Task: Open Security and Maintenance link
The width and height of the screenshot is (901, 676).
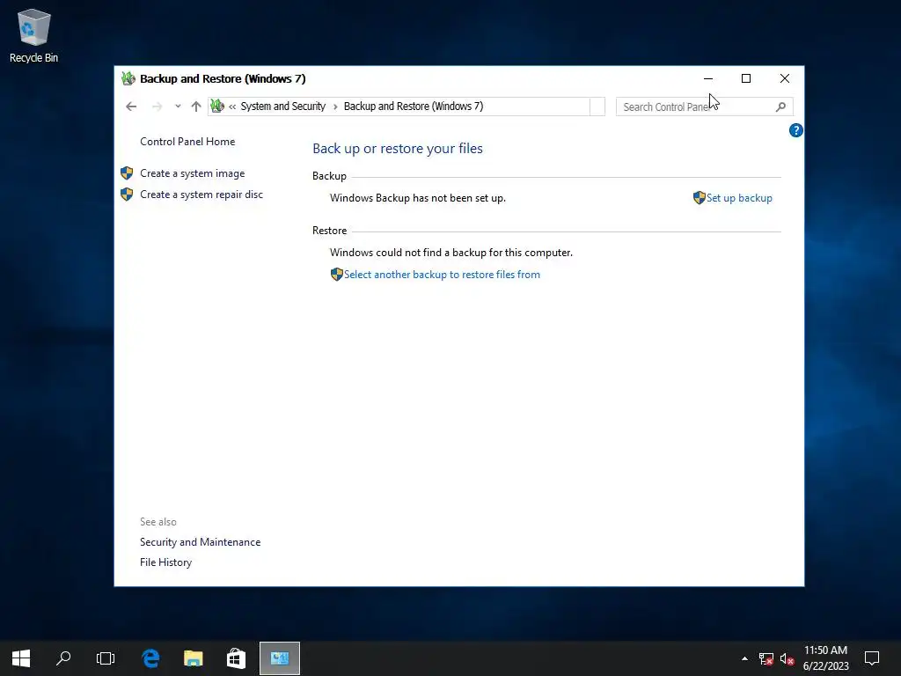Action: point(200,542)
